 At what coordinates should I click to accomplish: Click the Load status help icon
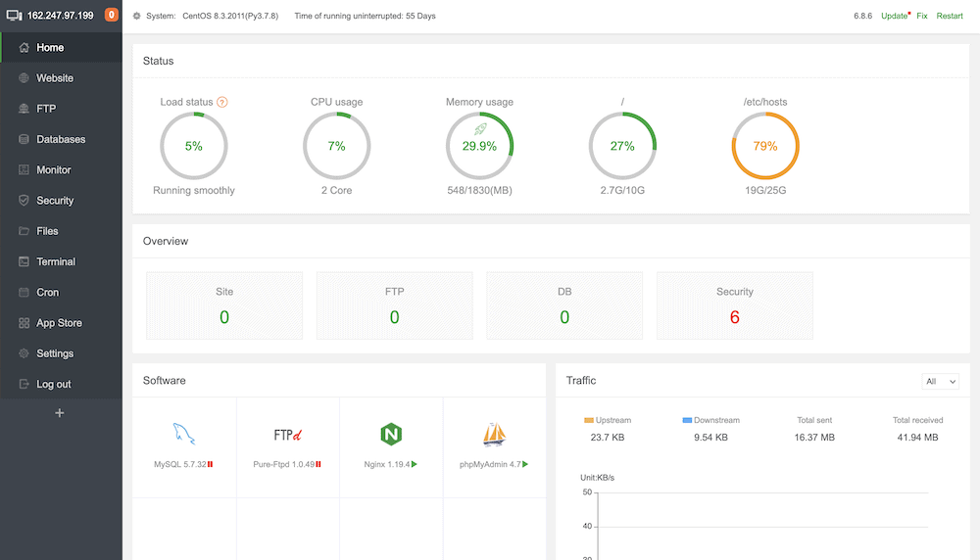[x=222, y=102]
